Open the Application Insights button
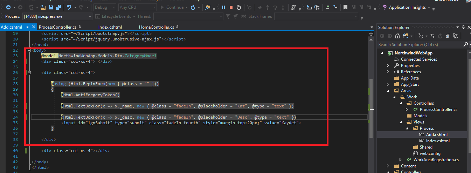 click(407, 7)
